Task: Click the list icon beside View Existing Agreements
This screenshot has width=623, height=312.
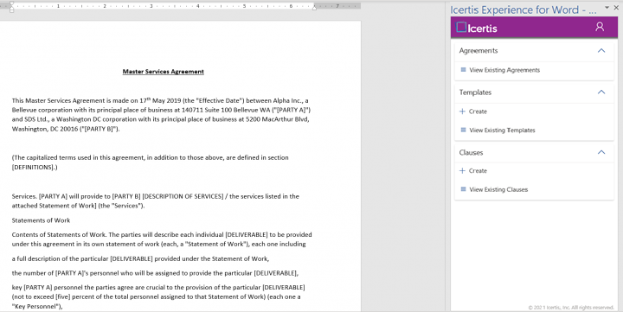Action: (463, 70)
